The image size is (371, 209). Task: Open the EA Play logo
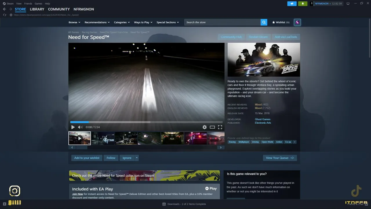pyautogui.click(x=211, y=189)
